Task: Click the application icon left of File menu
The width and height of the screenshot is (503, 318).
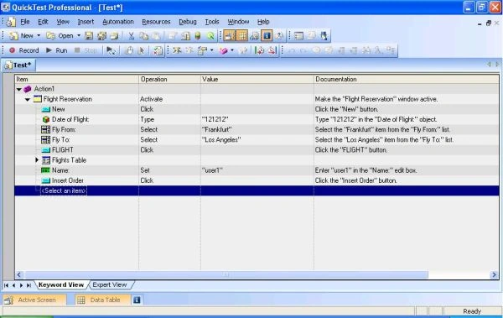Action: (x=11, y=22)
